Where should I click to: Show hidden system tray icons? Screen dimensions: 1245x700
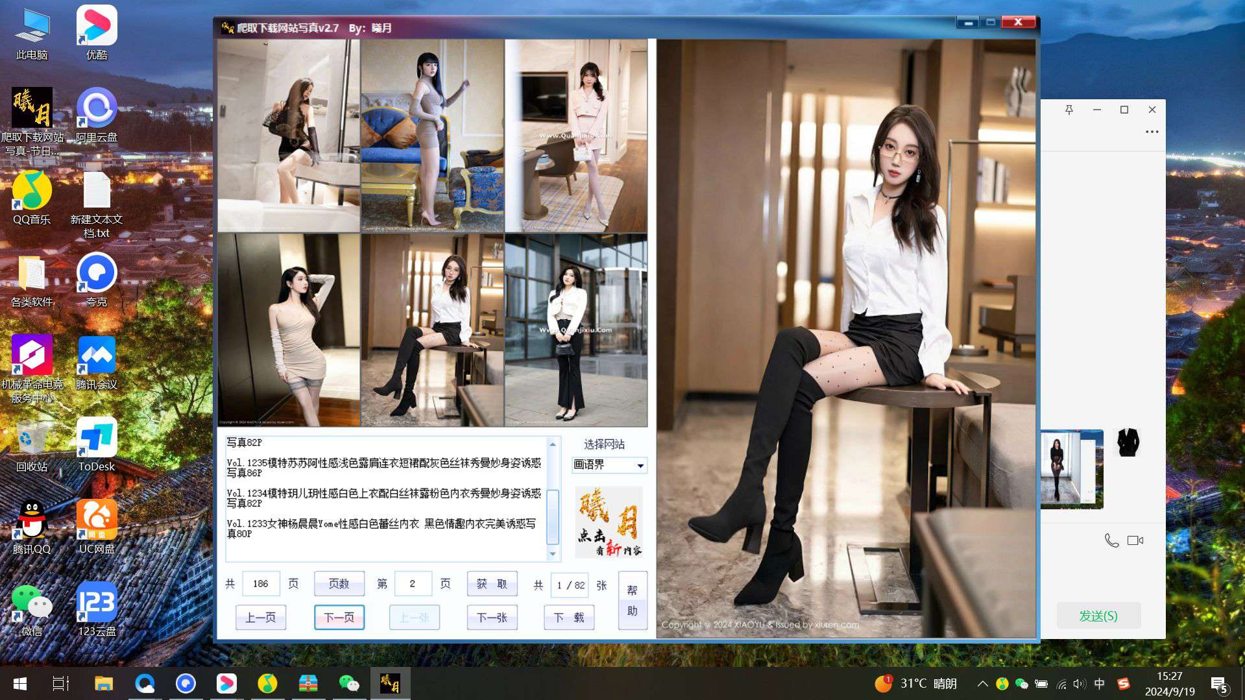click(x=982, y=683)
